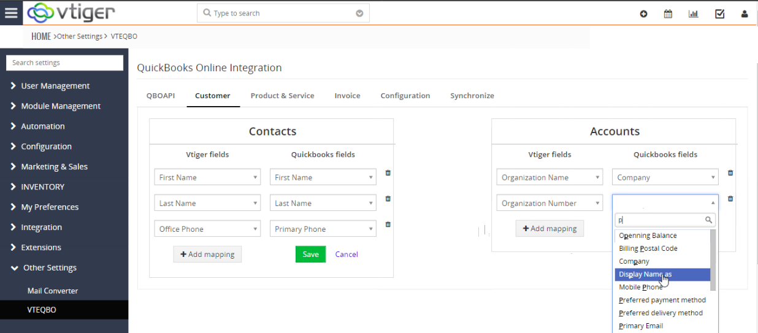Viewport: 758px width, 333px height.
Task: Delete the Organization Number mapping row
Action: (730, 199)
